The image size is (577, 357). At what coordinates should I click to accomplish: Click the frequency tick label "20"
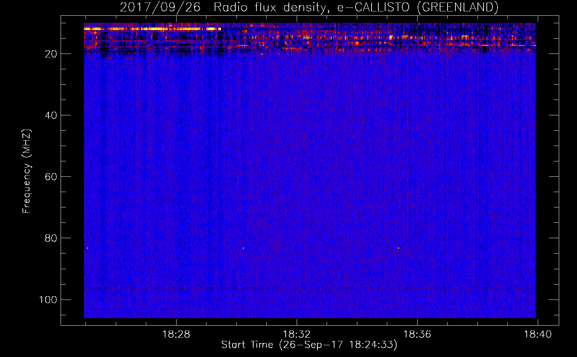click(x=51, y=54)
